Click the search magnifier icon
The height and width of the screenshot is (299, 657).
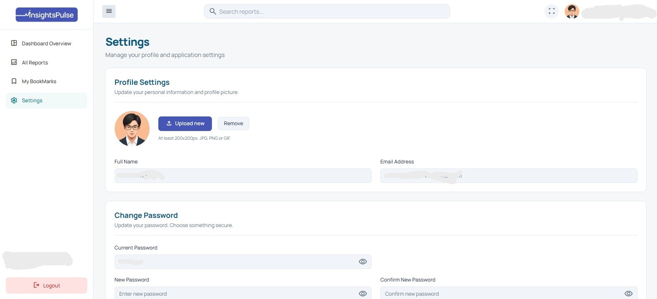coord(212,11)
